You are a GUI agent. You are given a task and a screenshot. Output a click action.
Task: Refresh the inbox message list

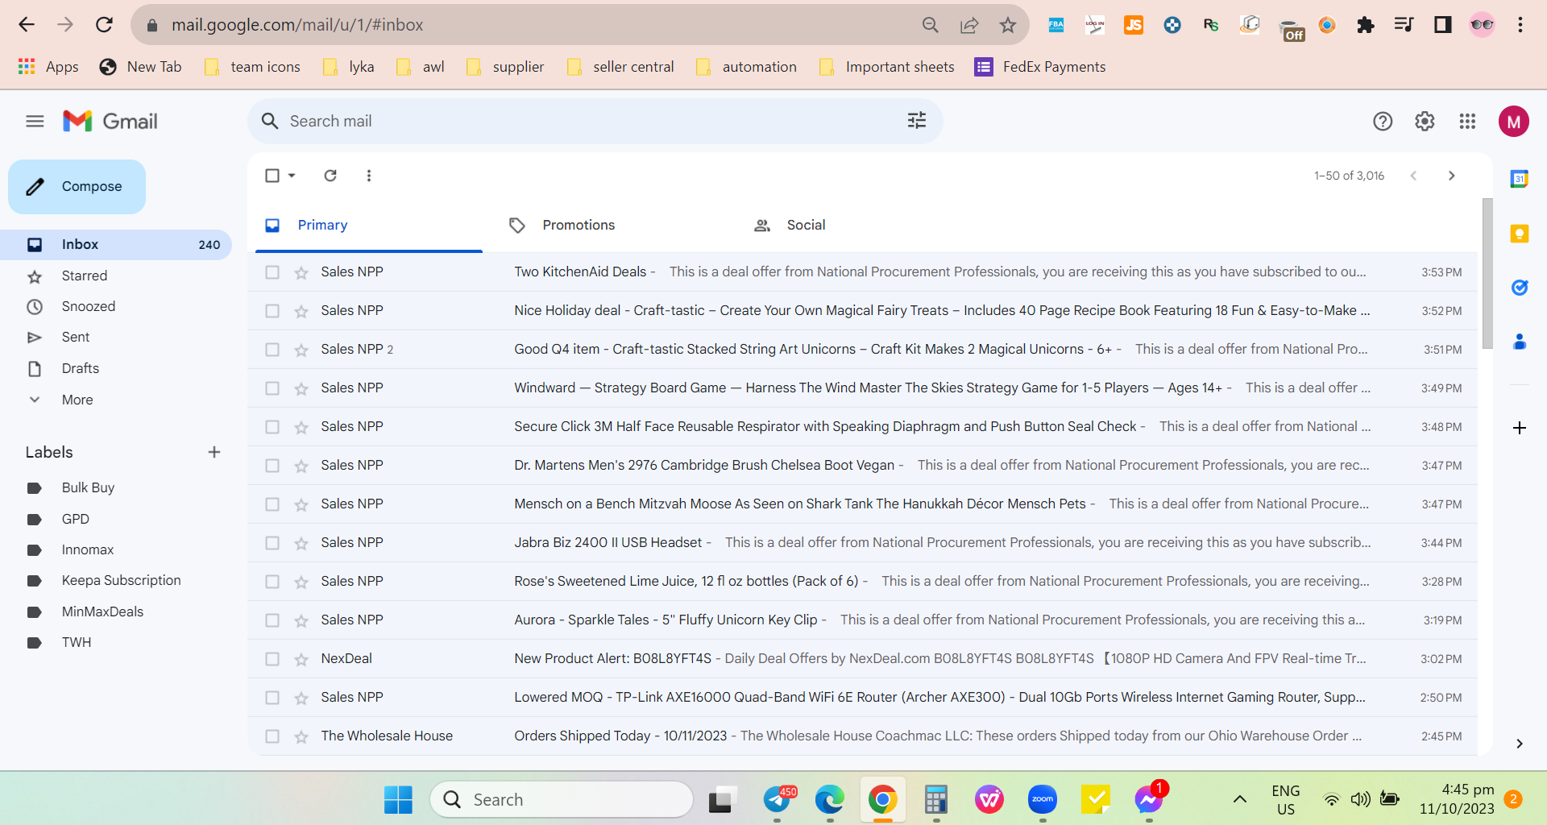click(330, 176)
